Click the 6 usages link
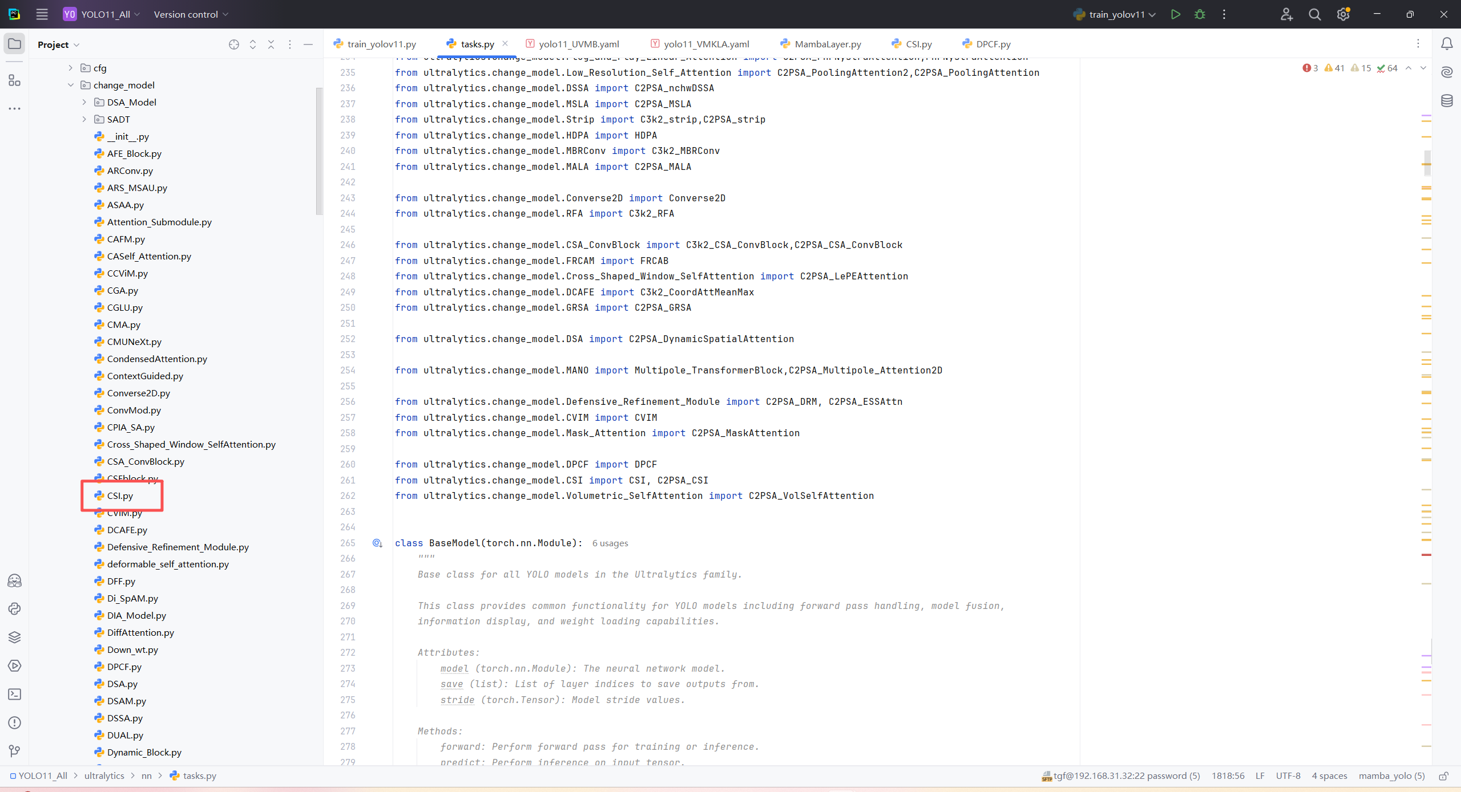 610,543
